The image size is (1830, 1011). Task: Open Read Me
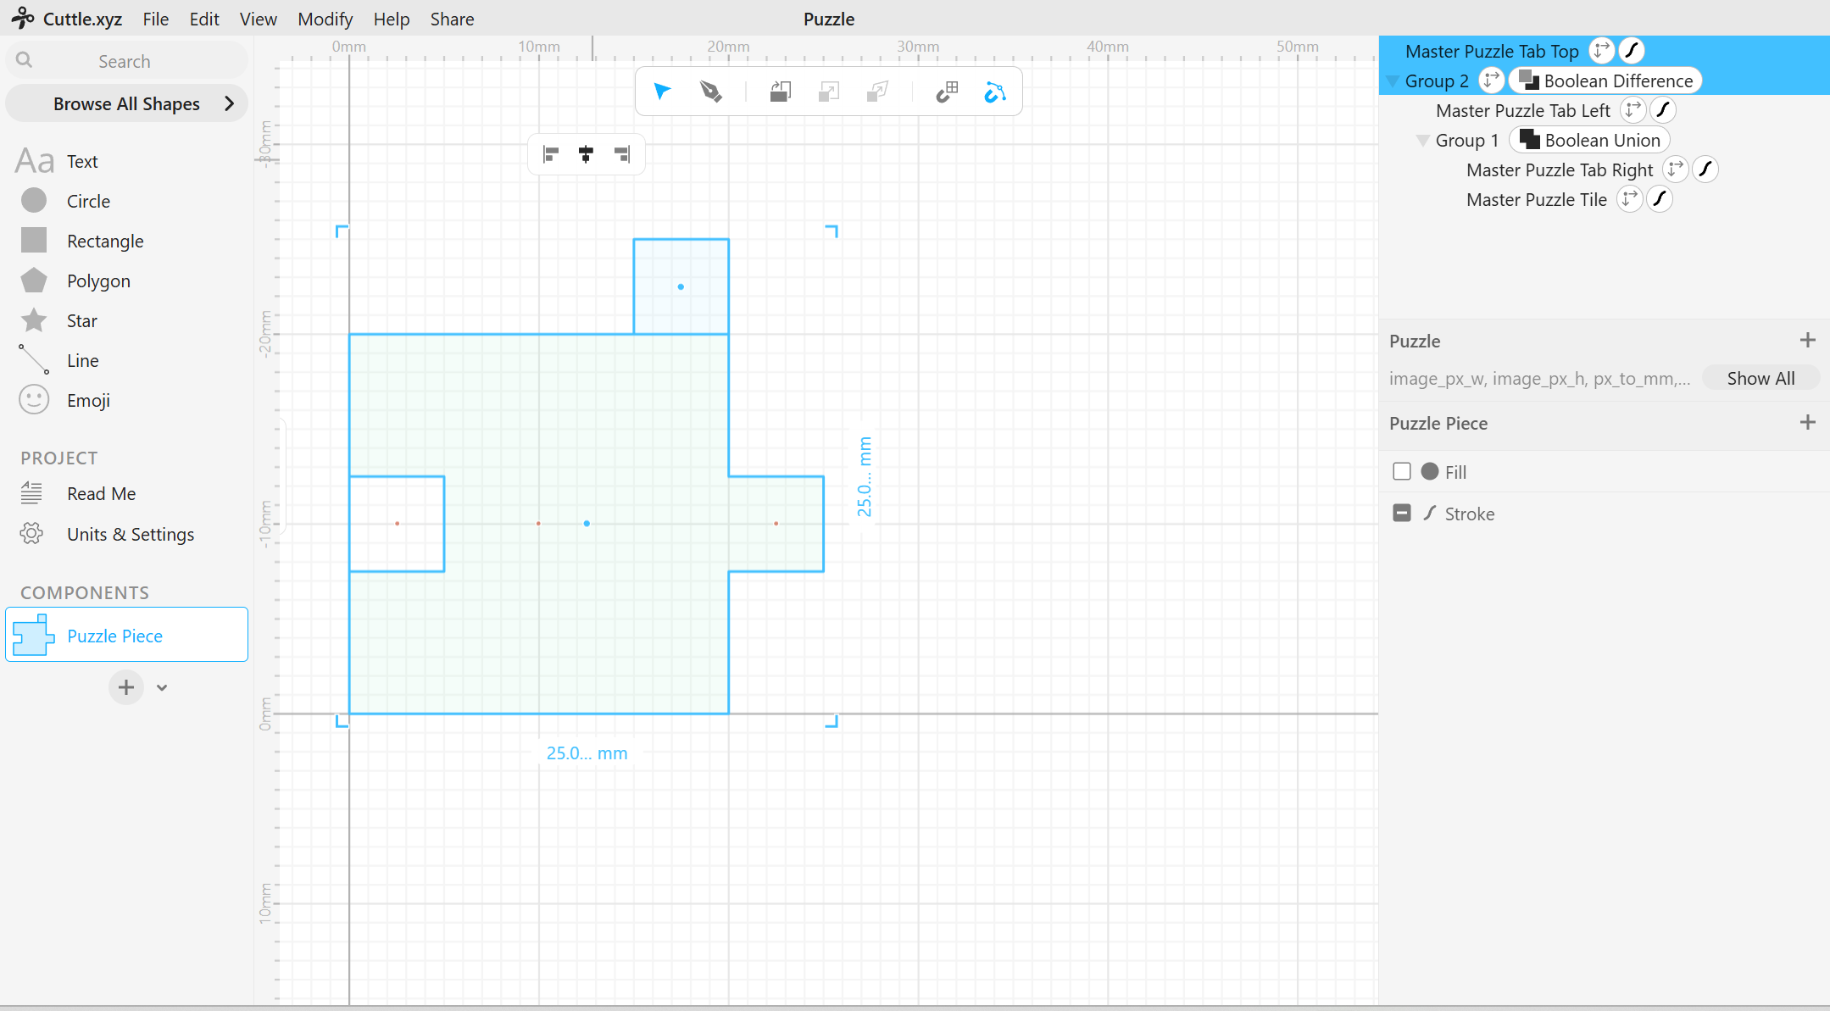pos(78,493)
